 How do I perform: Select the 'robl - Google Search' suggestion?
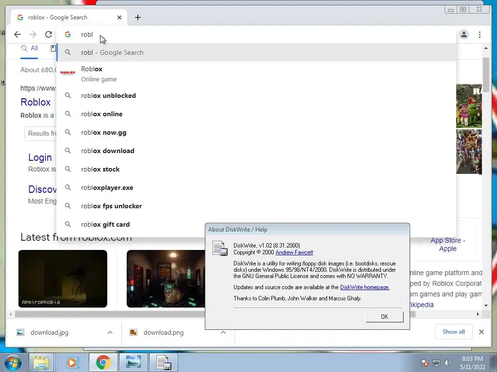(x=256, y=52)
